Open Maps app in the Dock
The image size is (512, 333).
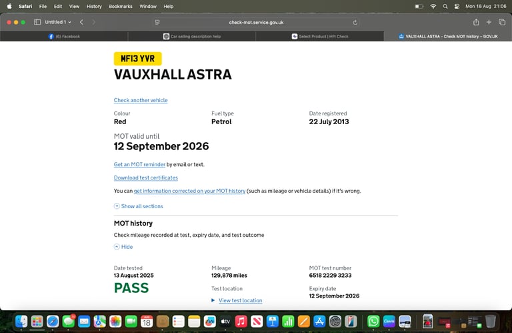pos(99,322)
